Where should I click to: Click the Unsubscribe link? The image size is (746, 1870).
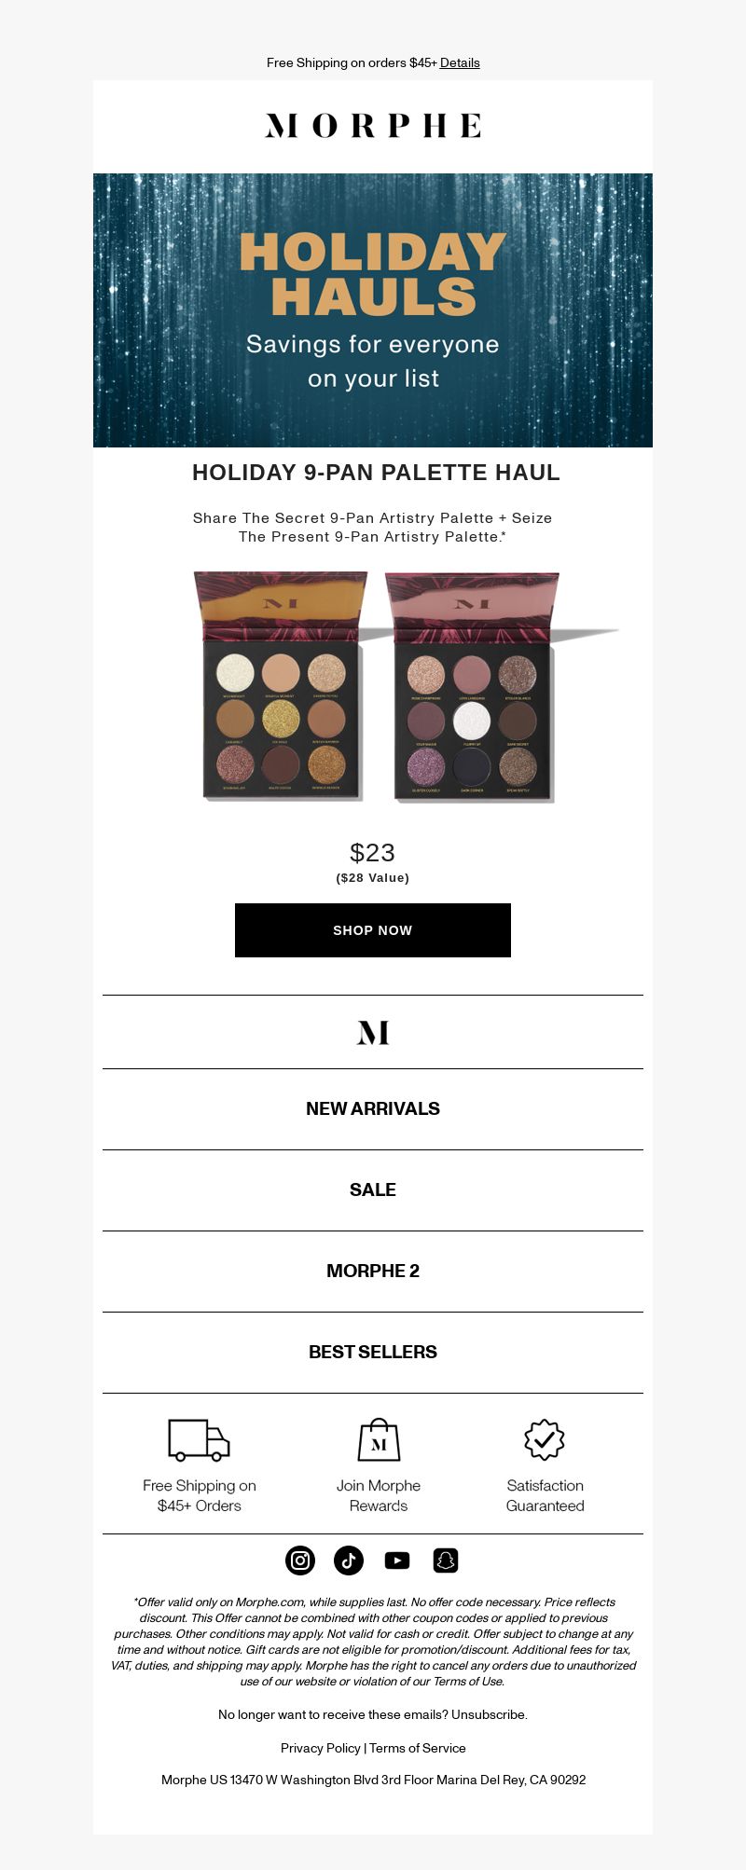click(489, 1714)
